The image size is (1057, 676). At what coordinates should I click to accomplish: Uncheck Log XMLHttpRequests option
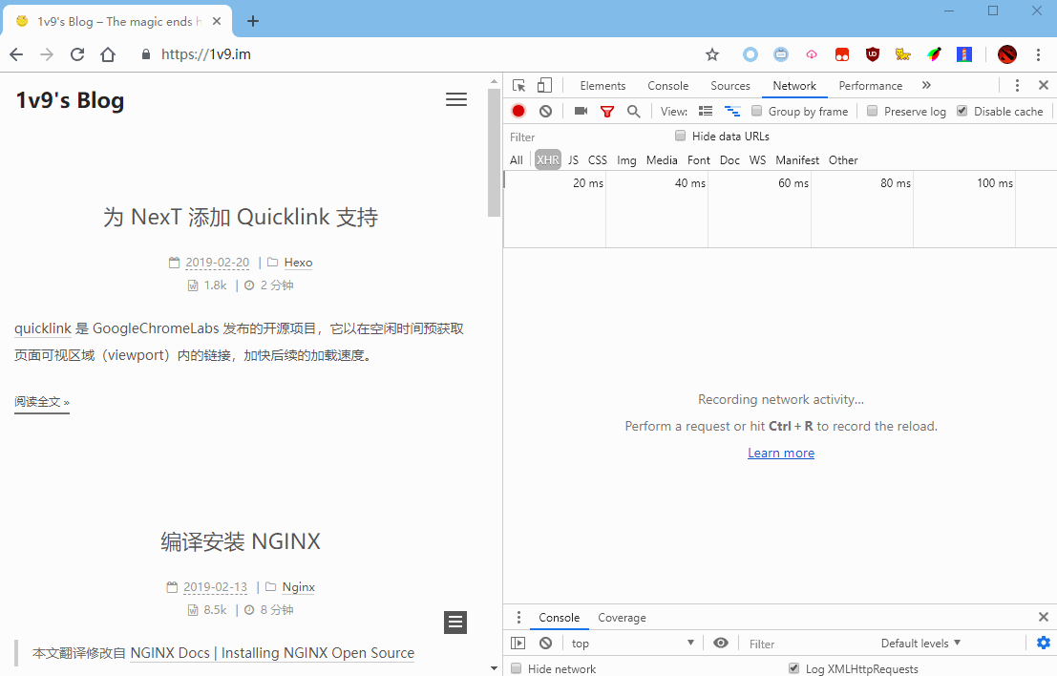[x=793, y=668]
